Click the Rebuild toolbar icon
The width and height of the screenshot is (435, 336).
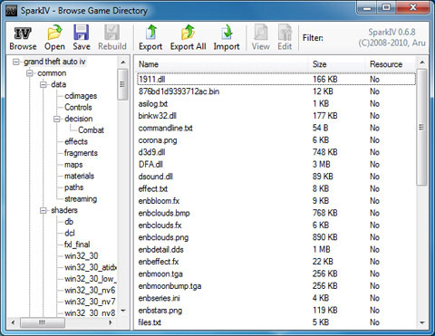[x=112, y=33]
